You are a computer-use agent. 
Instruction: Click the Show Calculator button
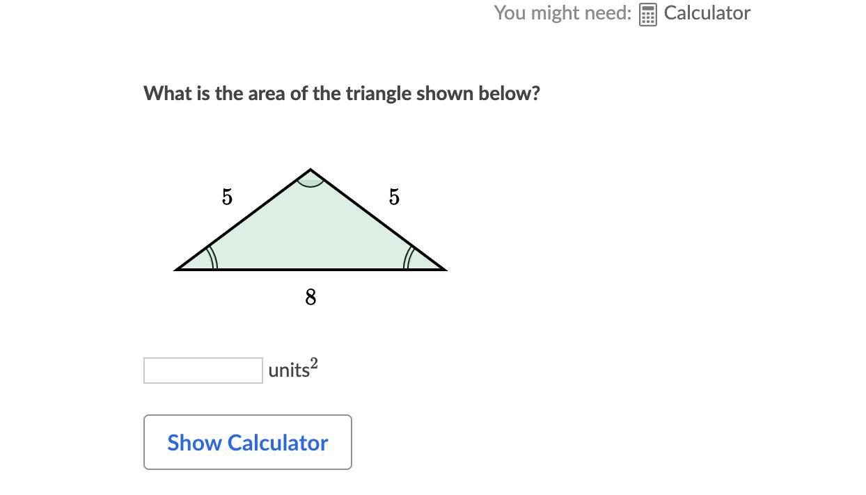[248, 442]
